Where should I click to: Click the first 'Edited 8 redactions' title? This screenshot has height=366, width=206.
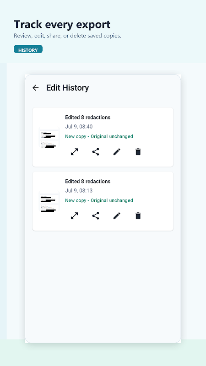(87, 117)
